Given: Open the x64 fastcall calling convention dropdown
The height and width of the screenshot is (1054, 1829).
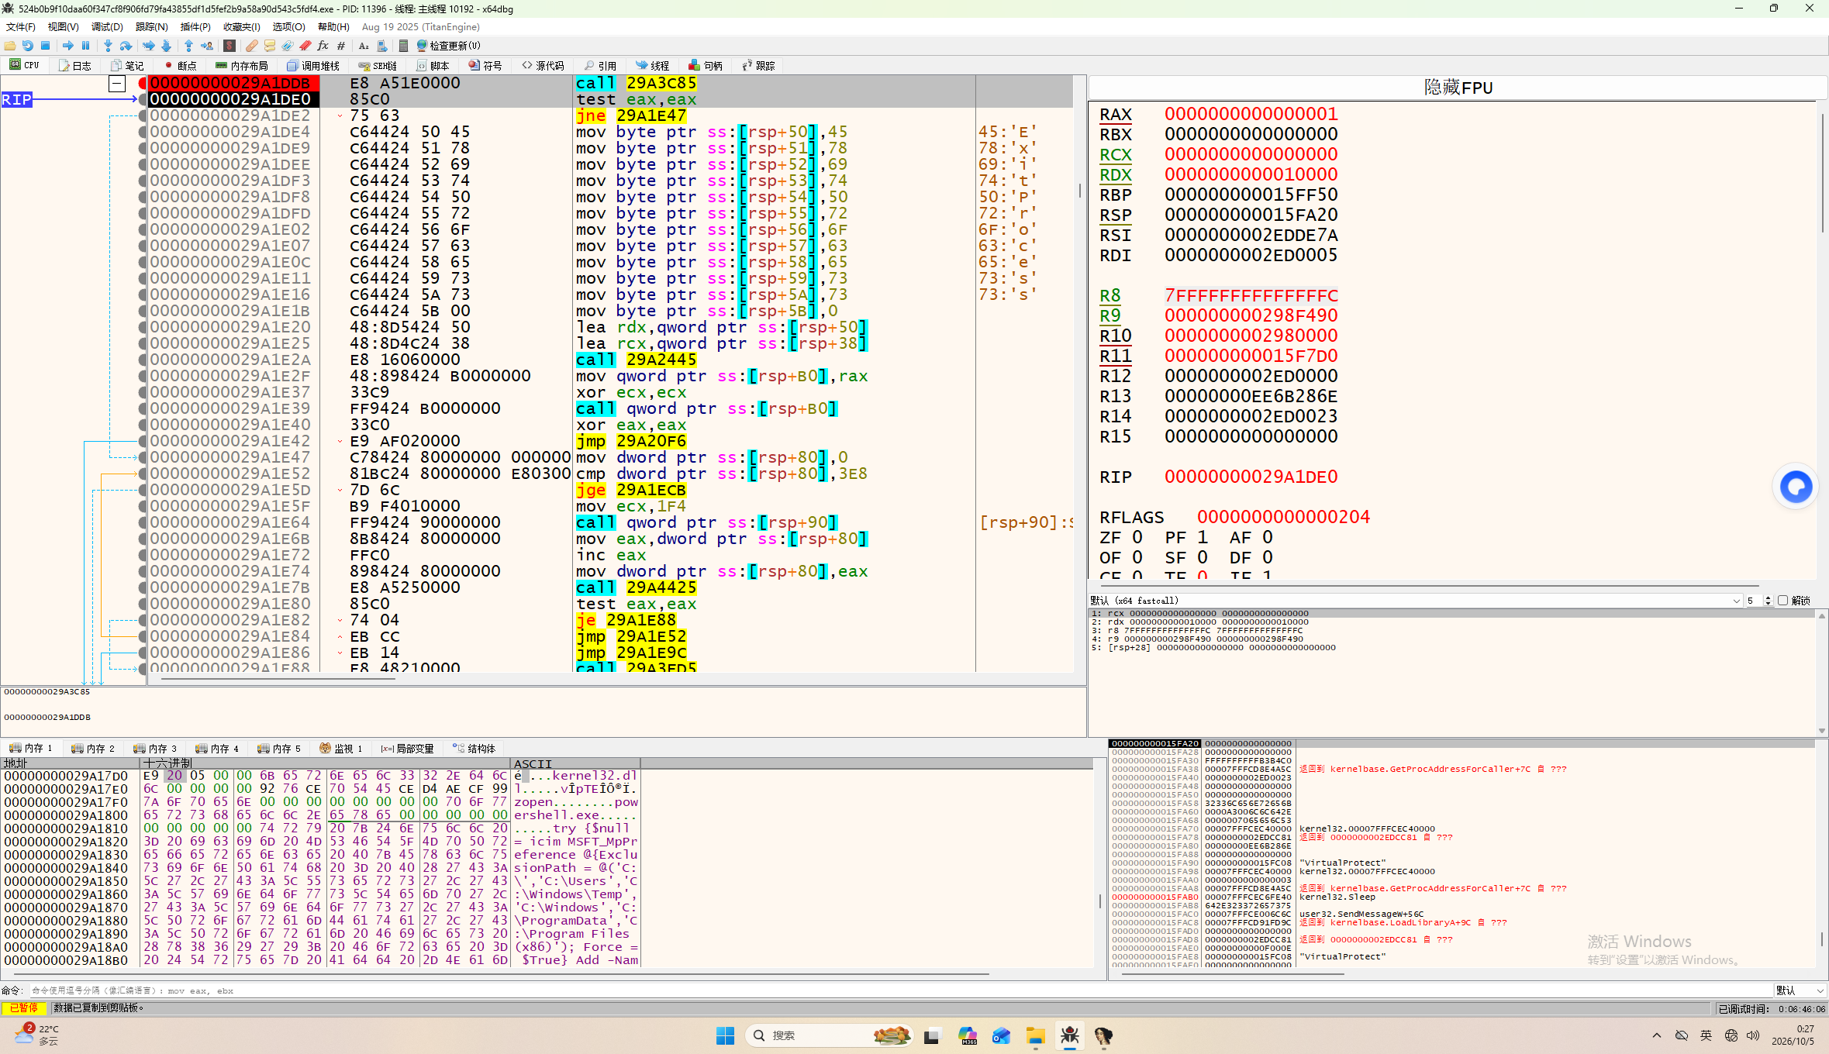Looking at the screenshot, I should 1415,601.
